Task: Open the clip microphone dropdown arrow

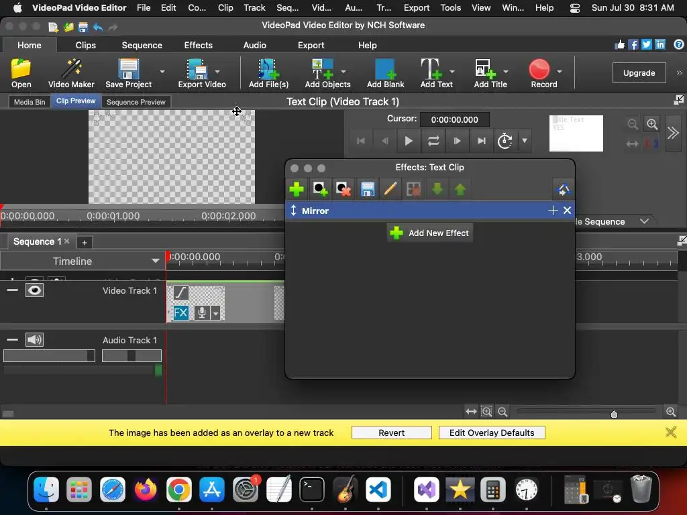Action: tap(215, 313)
